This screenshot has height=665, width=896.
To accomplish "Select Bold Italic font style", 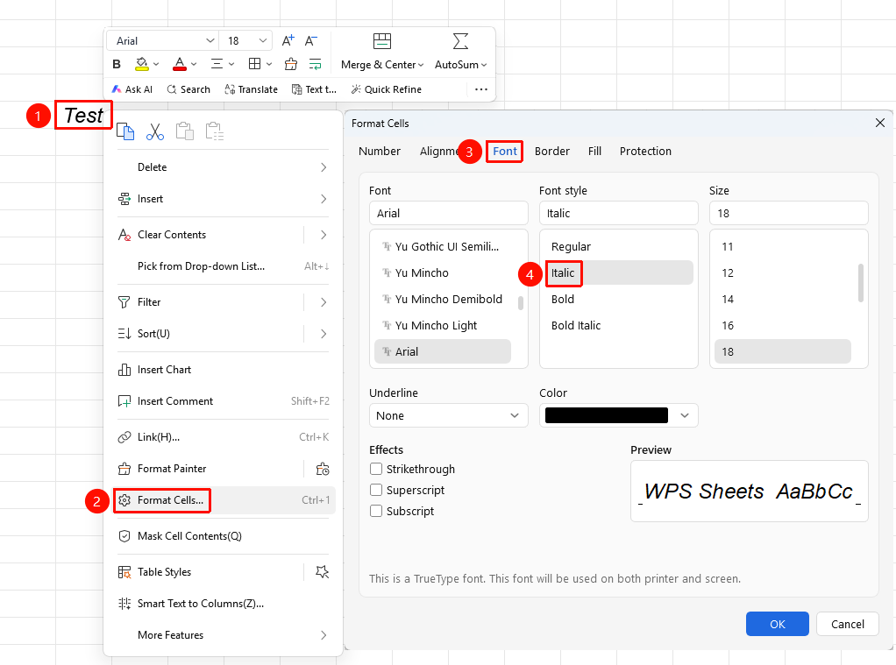I will click(x=576, y=326).
